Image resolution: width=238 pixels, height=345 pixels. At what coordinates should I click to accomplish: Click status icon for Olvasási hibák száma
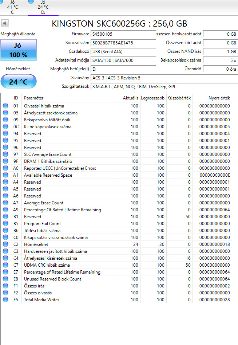click(5, 106)
